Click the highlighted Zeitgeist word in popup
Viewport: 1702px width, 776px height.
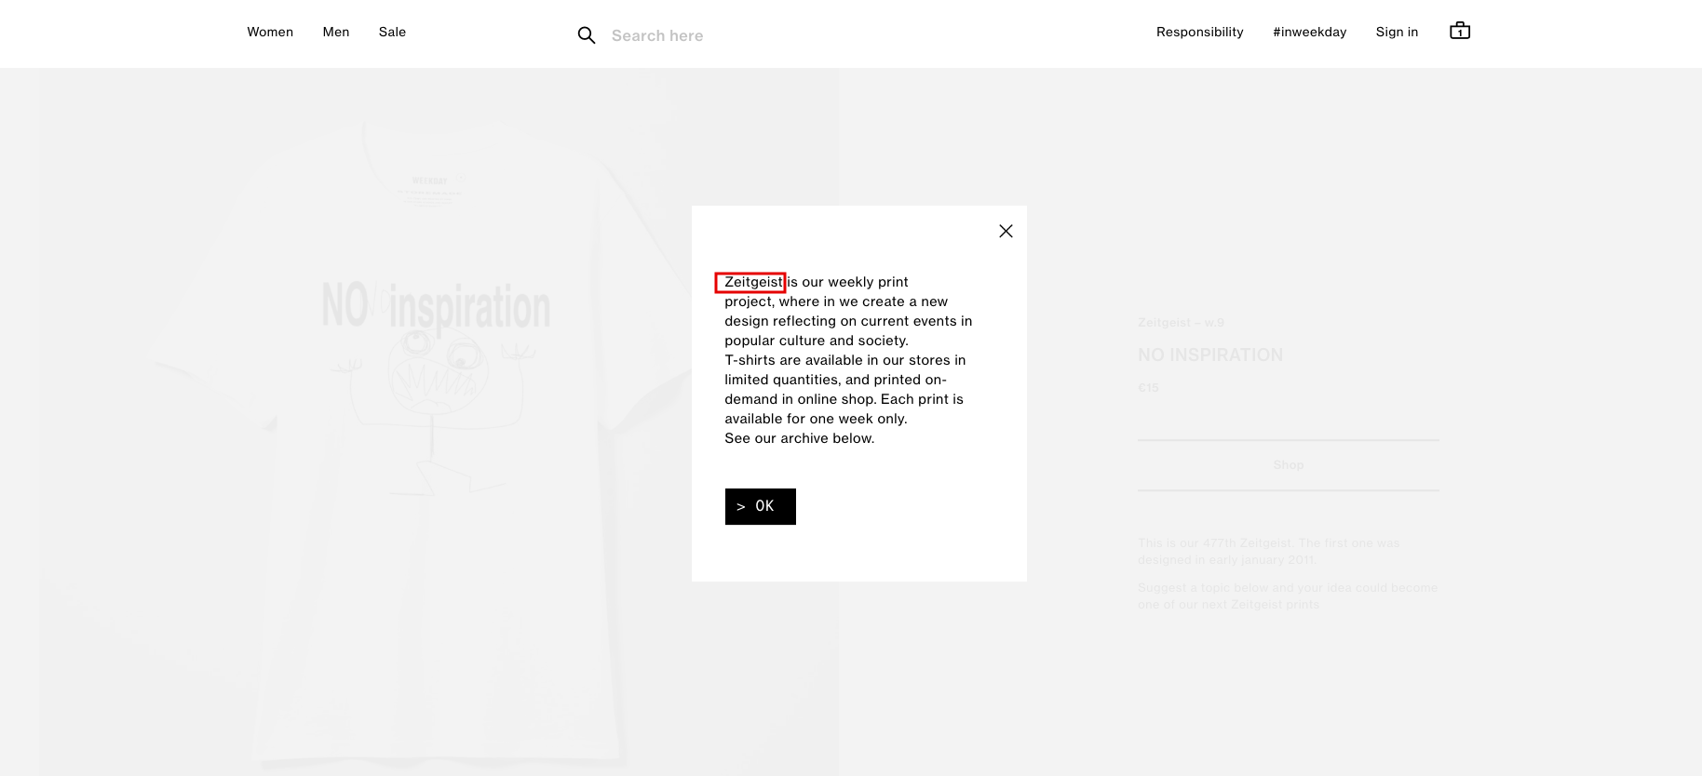click(x=752, y=282)
